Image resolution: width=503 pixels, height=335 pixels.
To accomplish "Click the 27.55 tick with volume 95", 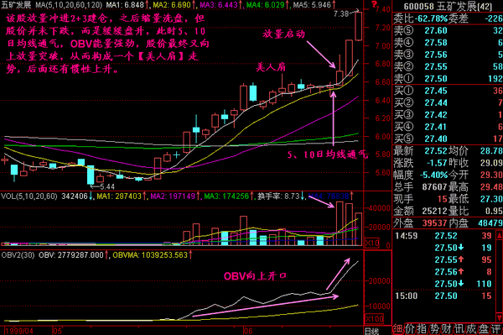I will pyautogui.click(x=464, y=259).
